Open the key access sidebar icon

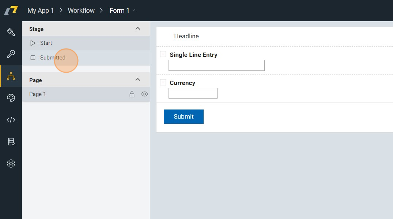click(11, 54)
